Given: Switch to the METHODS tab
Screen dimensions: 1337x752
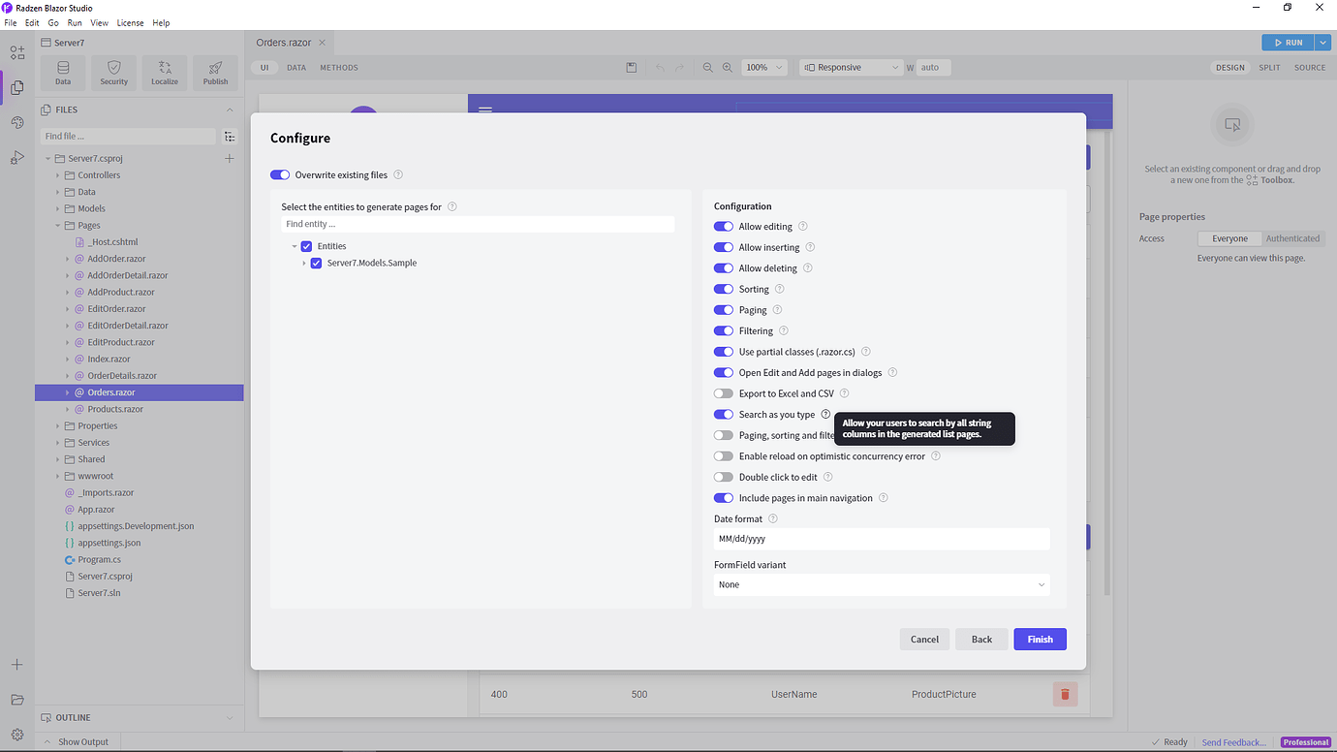Looking at the screenshot, I should pos(338,67).
